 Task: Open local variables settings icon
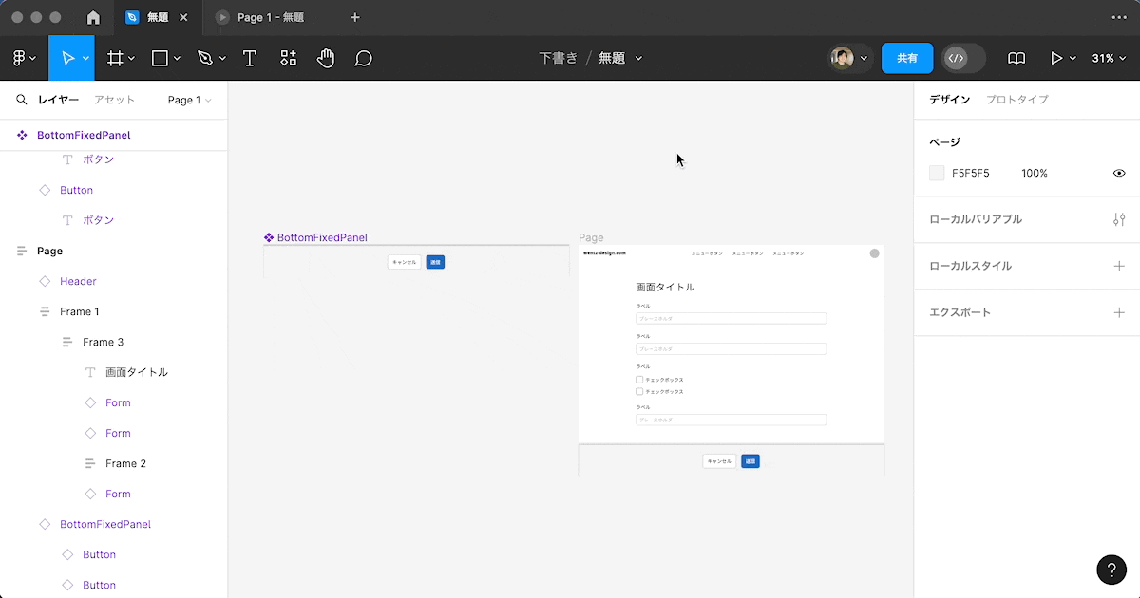[x=1119, y=219]
